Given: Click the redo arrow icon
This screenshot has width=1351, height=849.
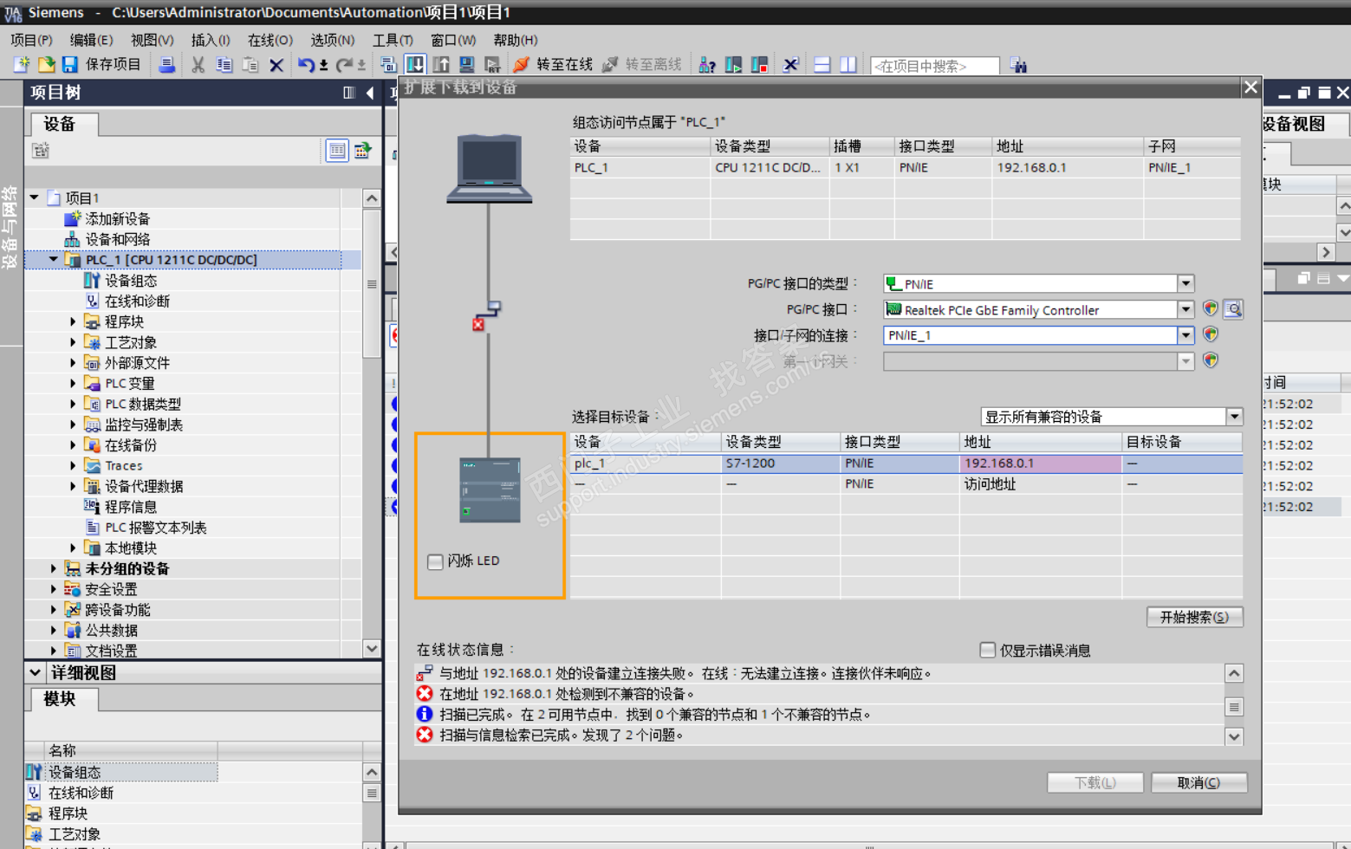Looking at the screenshot, I should 344,65.
